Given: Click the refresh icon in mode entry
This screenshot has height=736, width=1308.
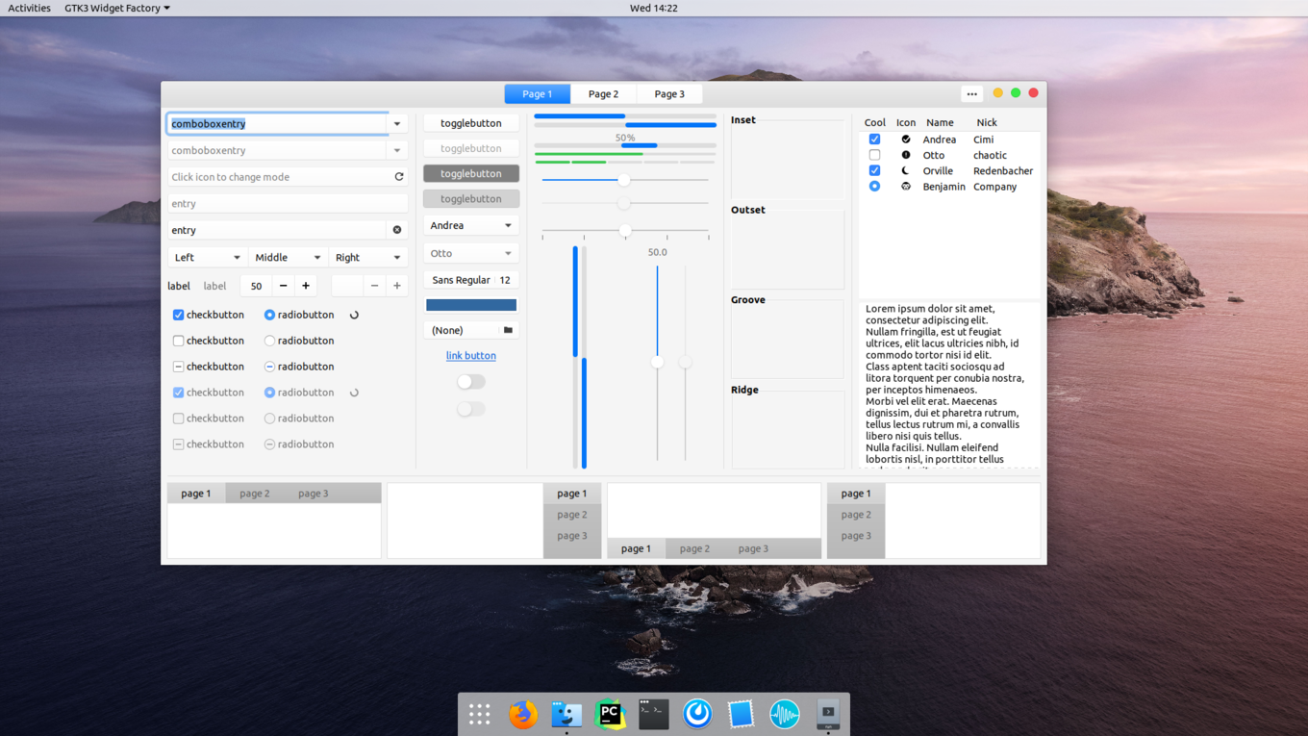Looking at the screenshot, I should point(399,177).
